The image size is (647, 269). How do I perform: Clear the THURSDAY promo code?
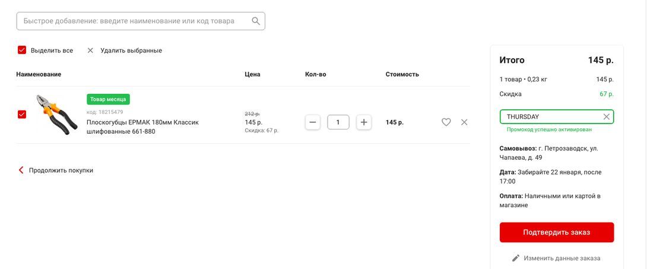(x=606, y=117)
